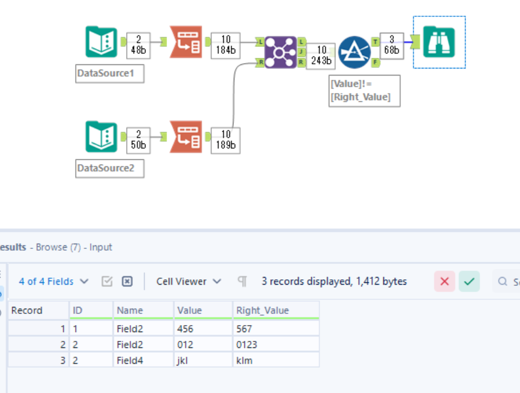Click the Transpose tool after DataSource2

click(186, 136)
